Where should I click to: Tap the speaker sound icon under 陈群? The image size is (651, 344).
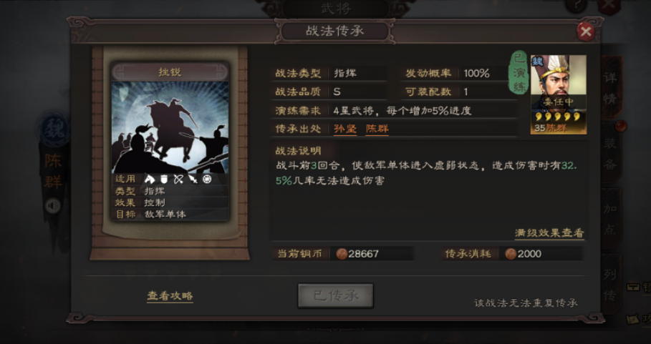point(53,205)
